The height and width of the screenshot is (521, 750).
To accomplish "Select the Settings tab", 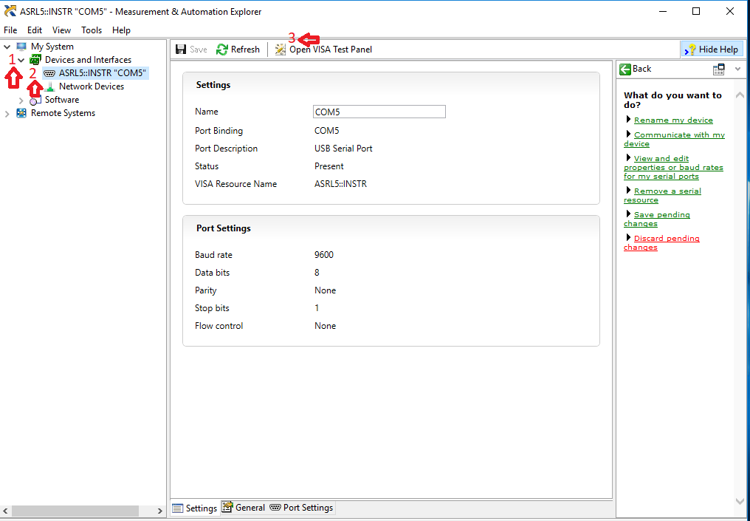I will (x=195, y=508).
